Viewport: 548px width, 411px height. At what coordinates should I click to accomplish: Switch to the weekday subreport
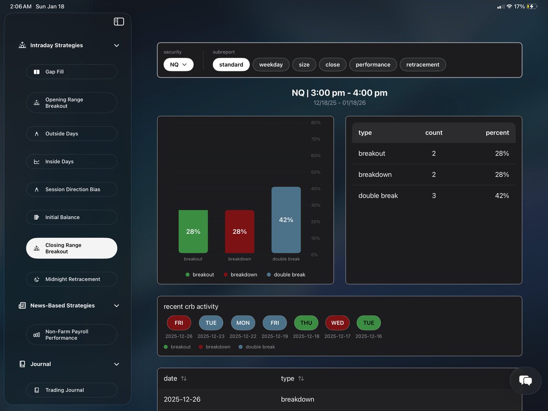point(271,64)
